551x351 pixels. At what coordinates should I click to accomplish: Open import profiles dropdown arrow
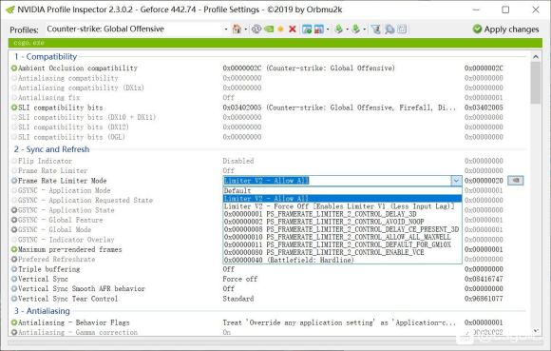click(365, 29)
